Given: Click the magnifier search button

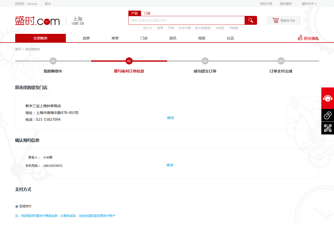Looking at the screenshot, I should 251,20.
